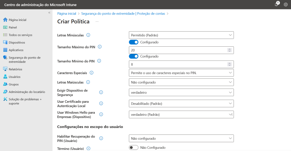The width and height of the screenshot is (291, 151).
Task: Show info for Caracteres Especiais
Action: [x=92, y=73]
